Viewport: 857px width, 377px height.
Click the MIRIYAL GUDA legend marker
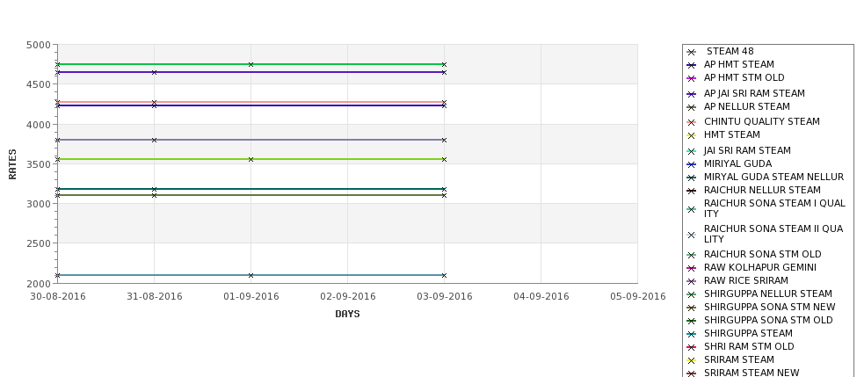[x=691, y=165]
